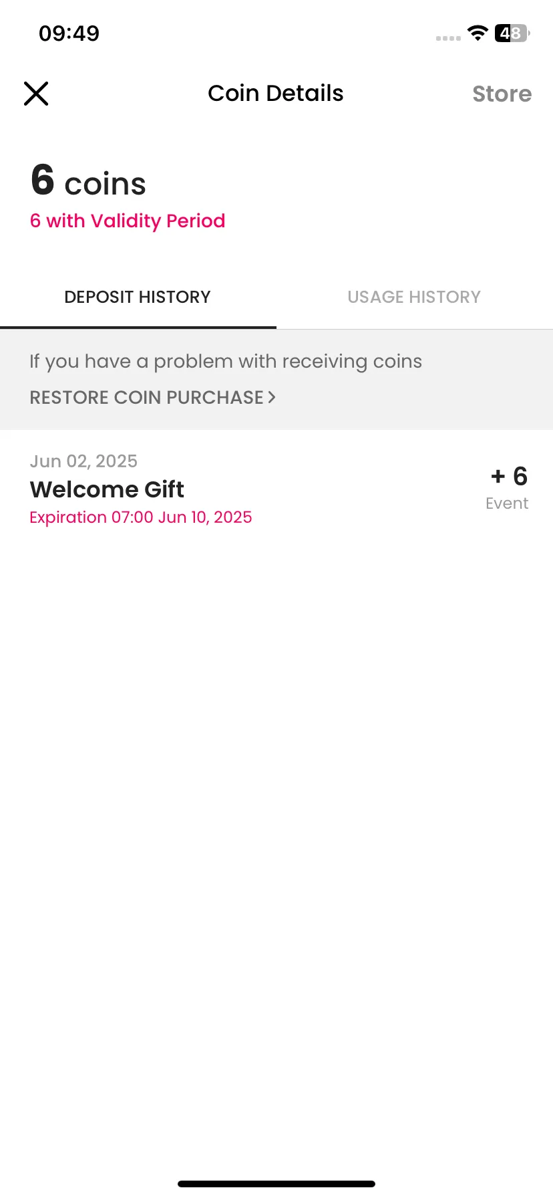The width and height of the screenshot is (553, 1198).
Task: Close the Coin Details screen
Action: [x=36, y=94]
